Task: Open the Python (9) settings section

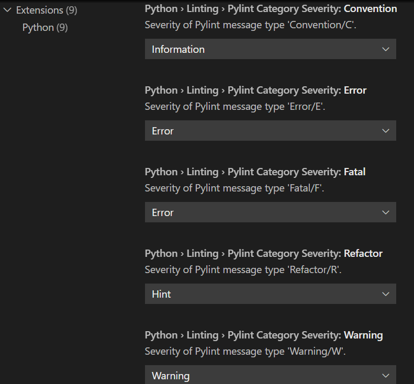Action: click(x=45, y=27)
